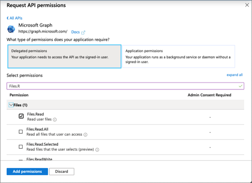Click the Microsoft Graph logo icon

coord(11,29)
